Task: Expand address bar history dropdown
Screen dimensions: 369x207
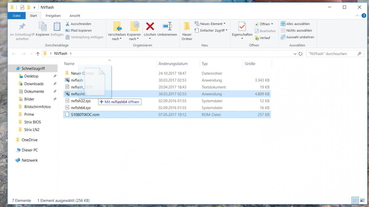Action: pyautogui.click(x=295, y=54)
